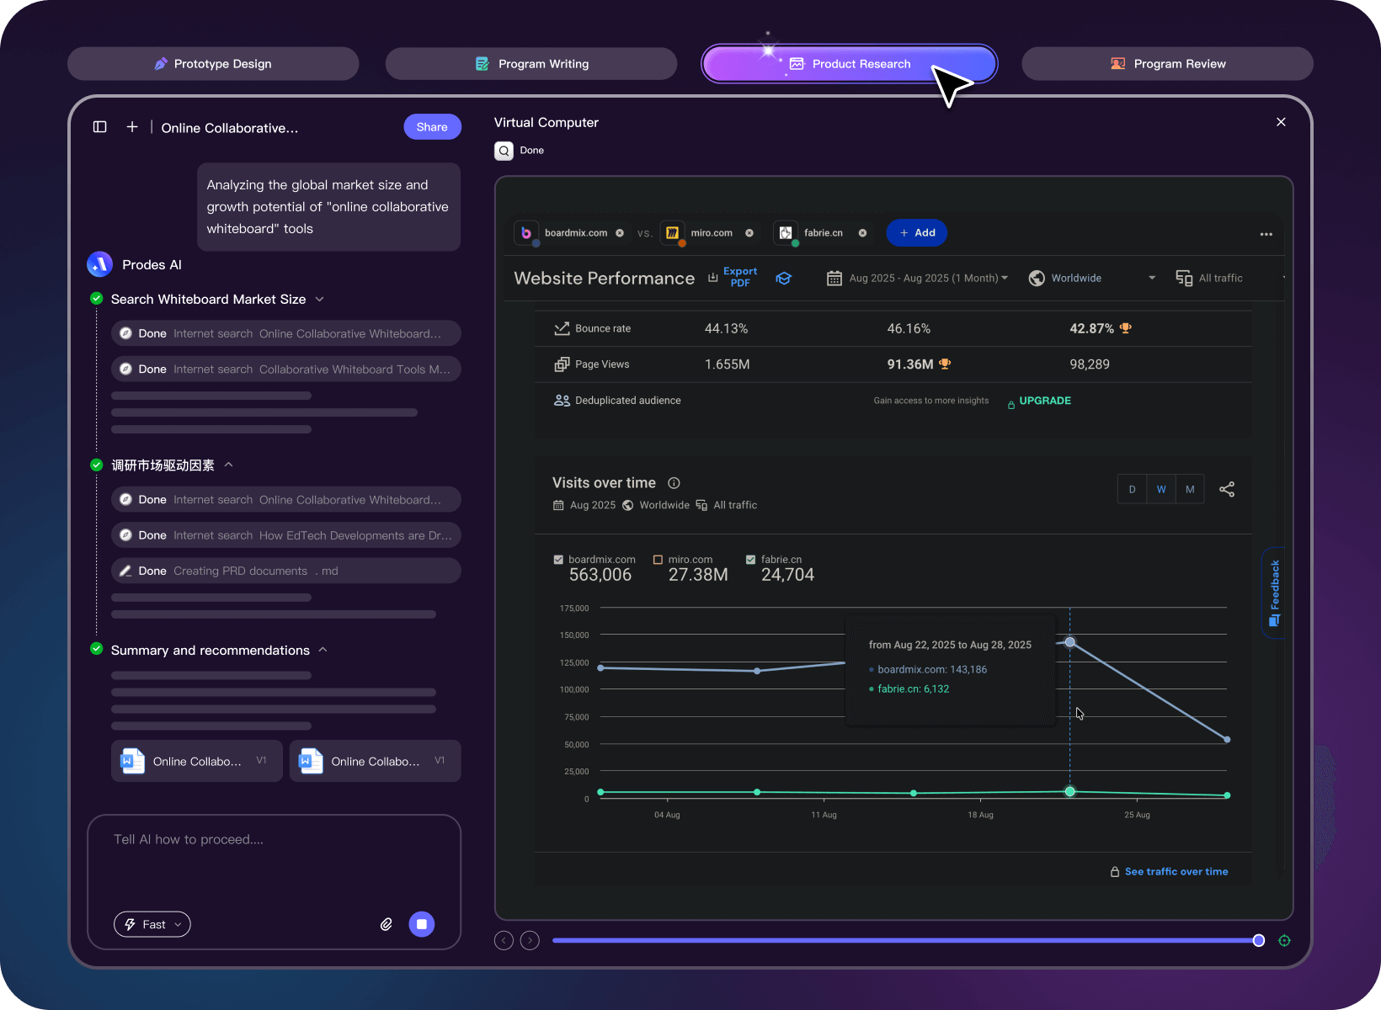The image size is (1381, 1010).
Task: Click the See traffic over time link
Action: pyautogui.click(x=1176, y=872)
